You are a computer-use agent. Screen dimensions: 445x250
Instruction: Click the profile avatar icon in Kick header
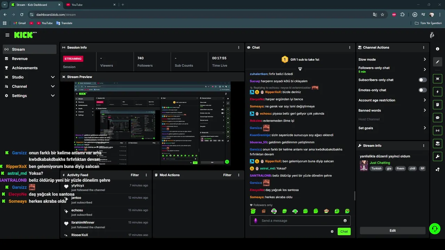click(x=432, y=35)
